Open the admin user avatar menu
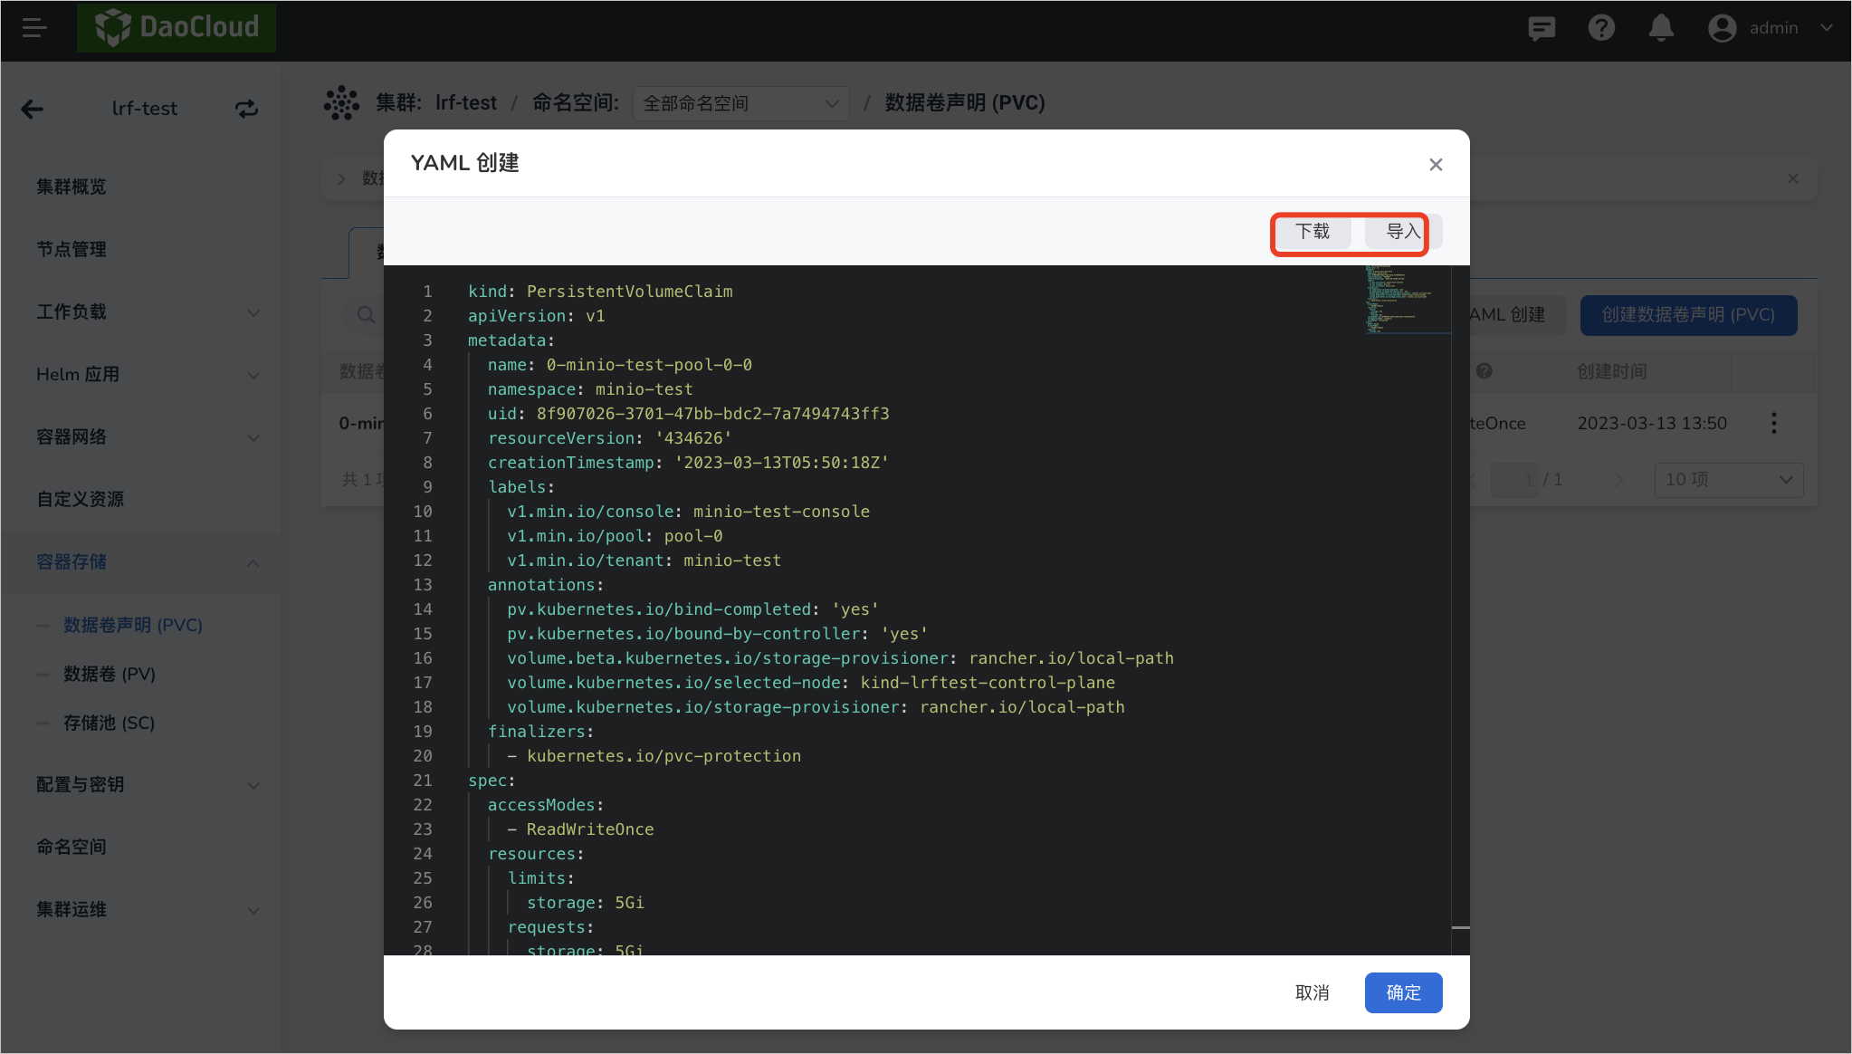 [1722, 28]
